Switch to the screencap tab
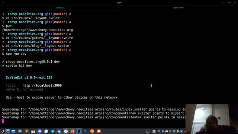The width and height of the screenshot is (238, 134). (59, 8)
